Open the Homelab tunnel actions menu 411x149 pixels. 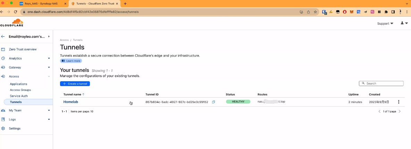coord(399,102)
